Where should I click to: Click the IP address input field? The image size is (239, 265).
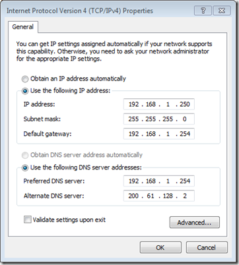(159, 104)
